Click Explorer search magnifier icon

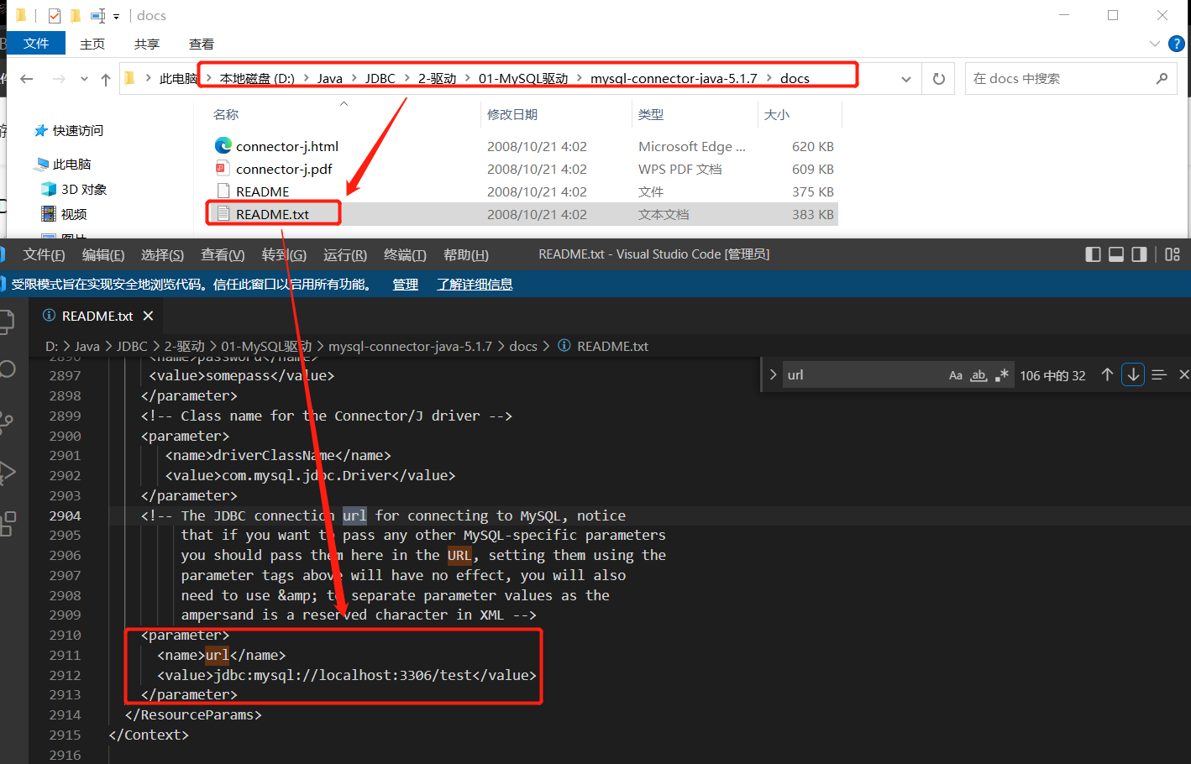(1162, 78)
